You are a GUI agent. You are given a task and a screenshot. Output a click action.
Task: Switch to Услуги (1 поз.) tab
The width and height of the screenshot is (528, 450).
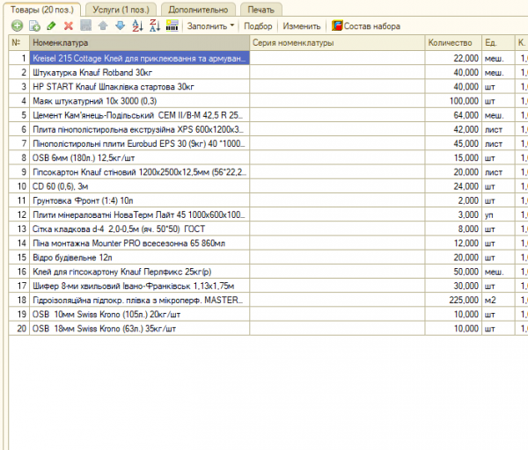[121, 10]
